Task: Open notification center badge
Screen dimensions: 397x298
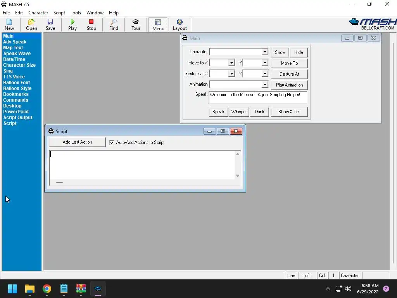Action: tap(386, 289)
